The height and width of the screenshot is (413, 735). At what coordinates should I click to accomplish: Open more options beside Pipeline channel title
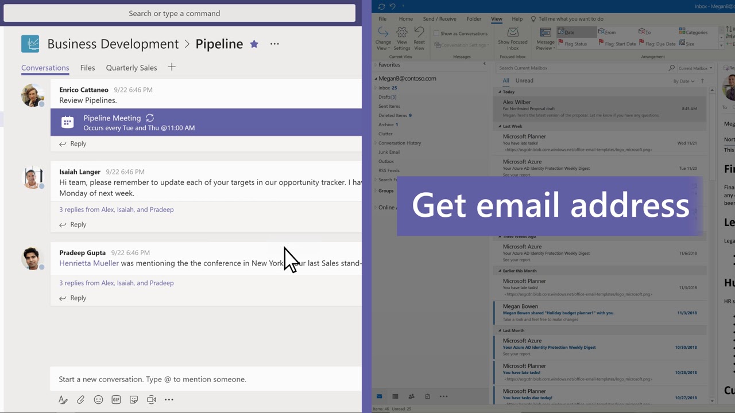tap(274, 44)
